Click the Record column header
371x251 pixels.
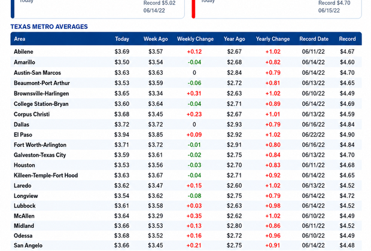[347, 39]
